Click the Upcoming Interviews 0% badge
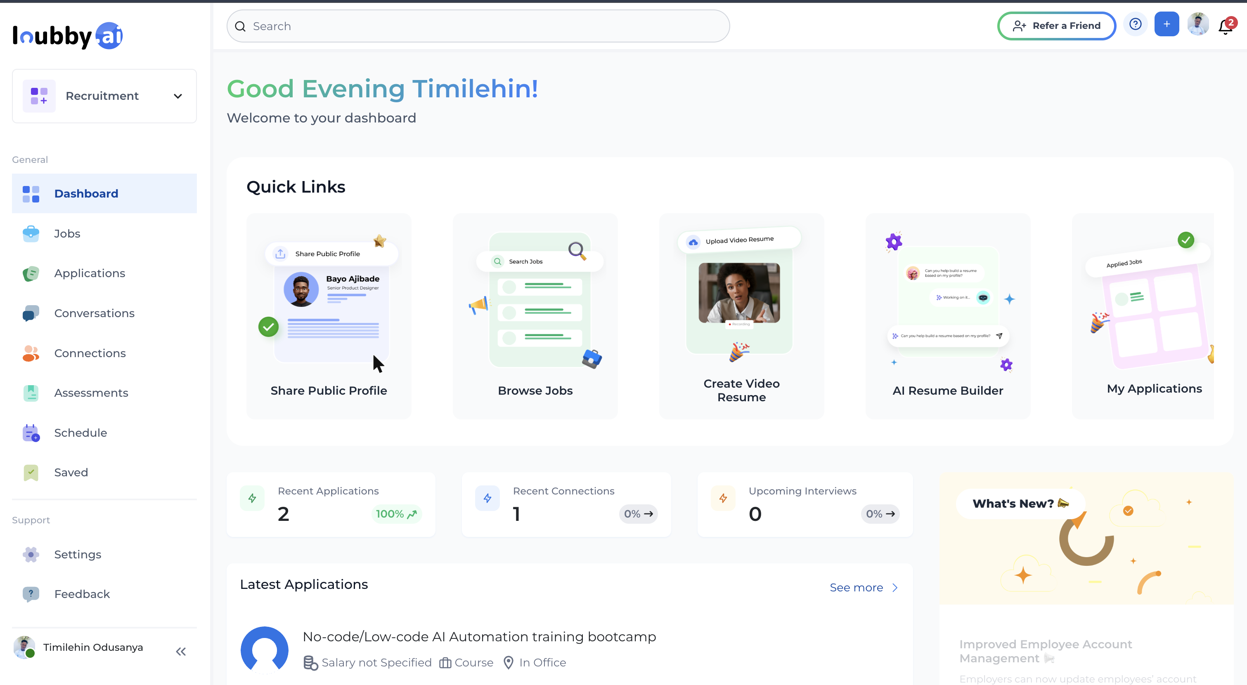The height and width of the screenshot is (685, 1247). (x=880, y=514)
